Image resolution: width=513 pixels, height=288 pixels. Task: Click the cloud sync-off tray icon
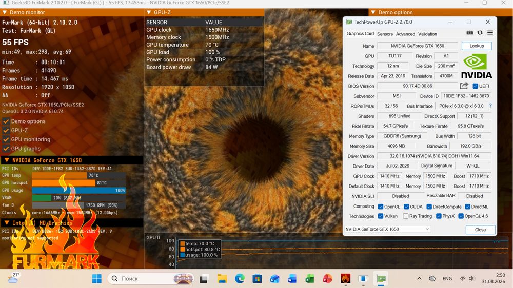pos(432,279)
